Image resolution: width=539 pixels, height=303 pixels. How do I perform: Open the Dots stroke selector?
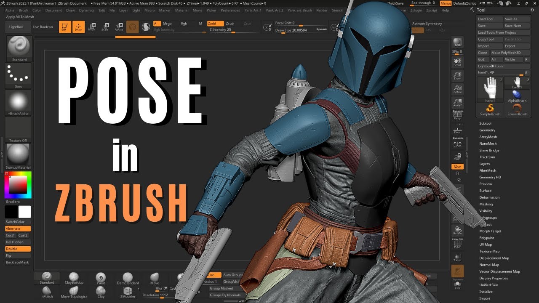click(x=18, y=76)
